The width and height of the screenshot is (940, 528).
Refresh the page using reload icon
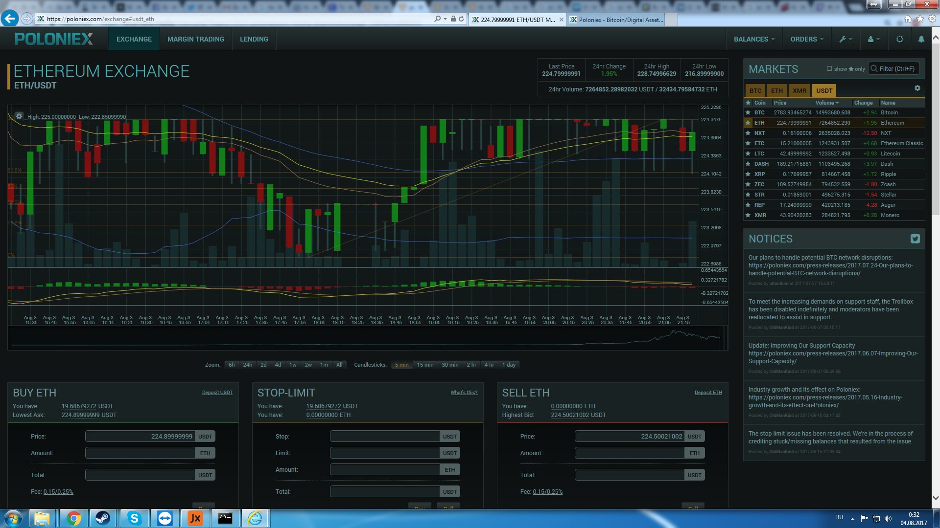click(461, 19)
